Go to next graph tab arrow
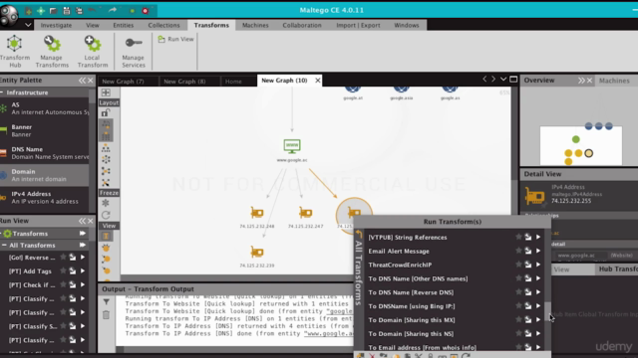 493,80
